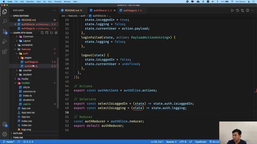The width and height of the screenshot is (257, 144).
Task: Close the authSlice.ts tab
Action: (114, 10)
